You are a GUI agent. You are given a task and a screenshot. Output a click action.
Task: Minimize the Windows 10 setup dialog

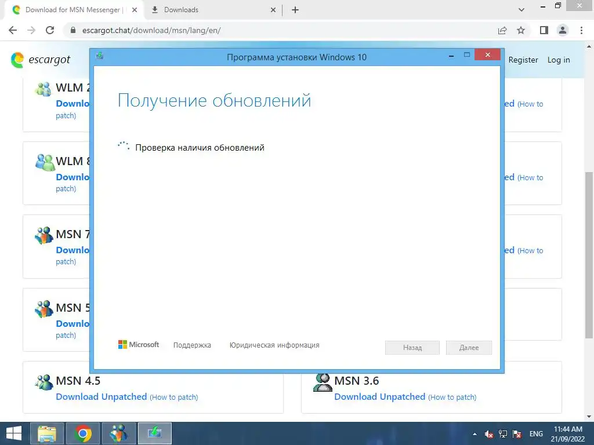pyautogui.click(x=451, y=55)
